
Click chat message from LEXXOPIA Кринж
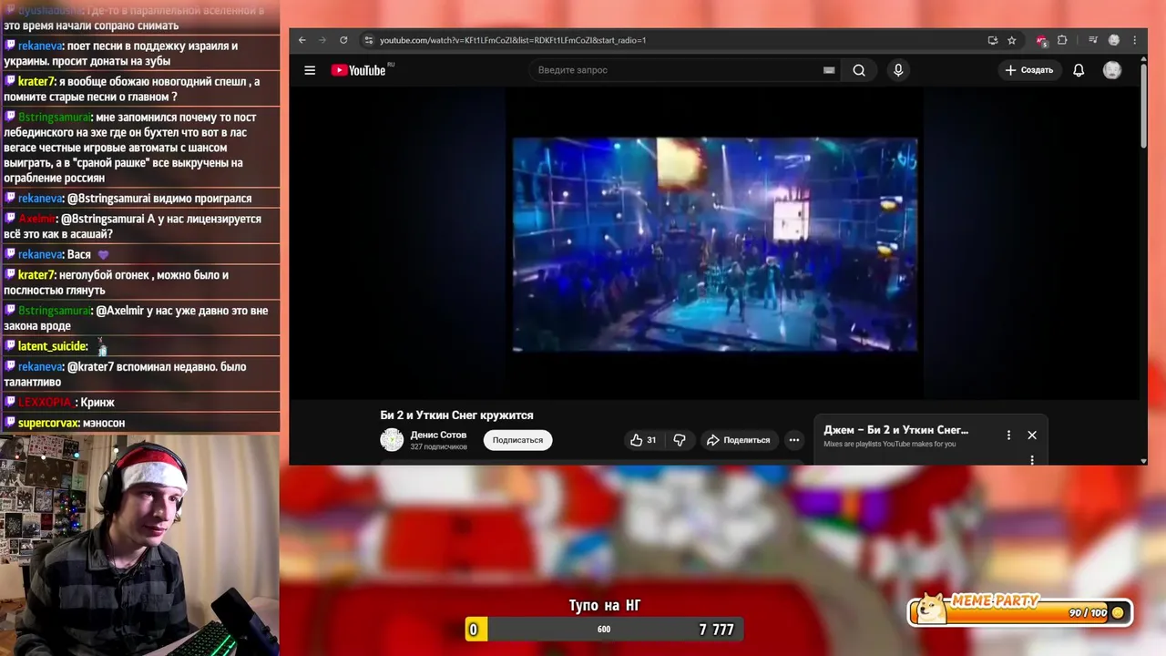point(140,402)
